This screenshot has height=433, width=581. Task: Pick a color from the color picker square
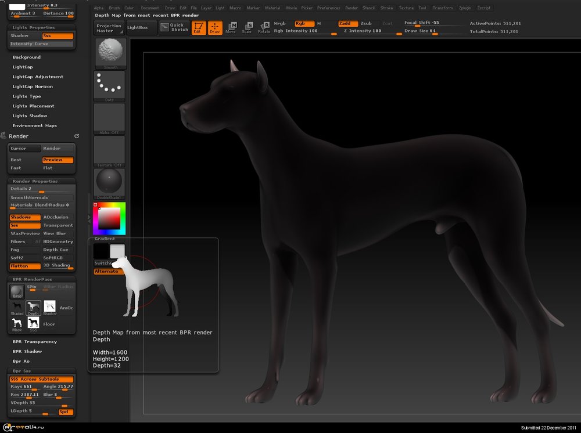[x=109, y=218]
